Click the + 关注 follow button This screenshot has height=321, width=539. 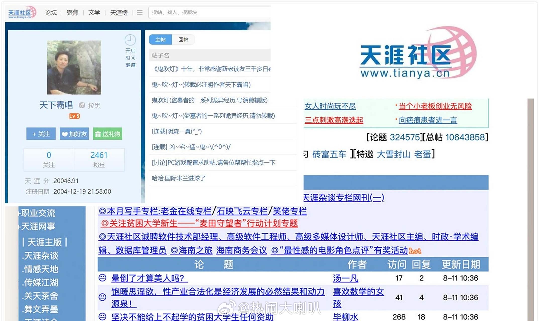pos(41,134)
